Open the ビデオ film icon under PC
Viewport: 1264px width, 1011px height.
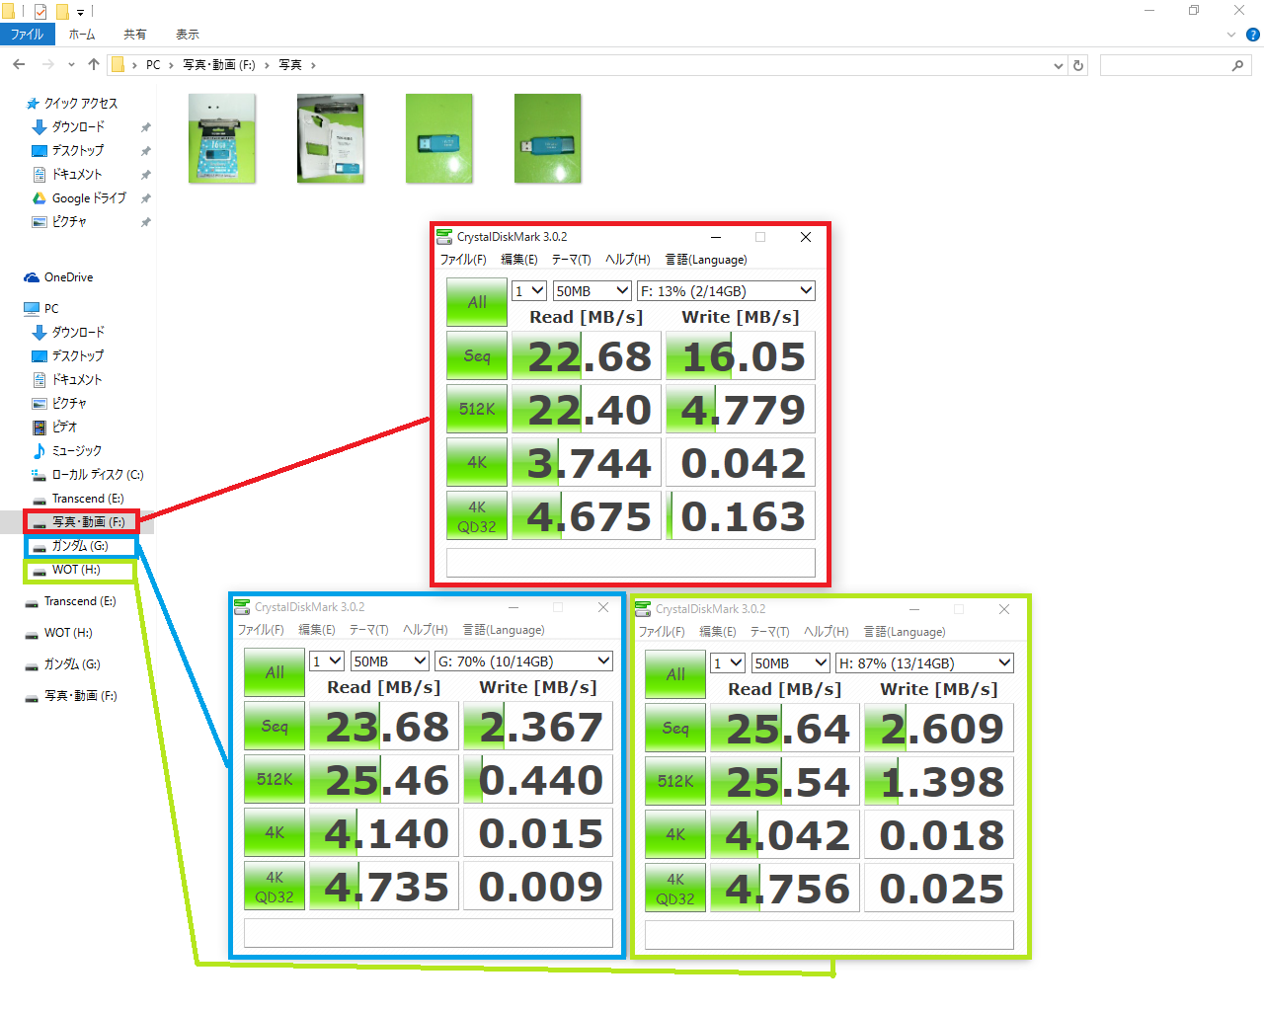coord(39,428)
